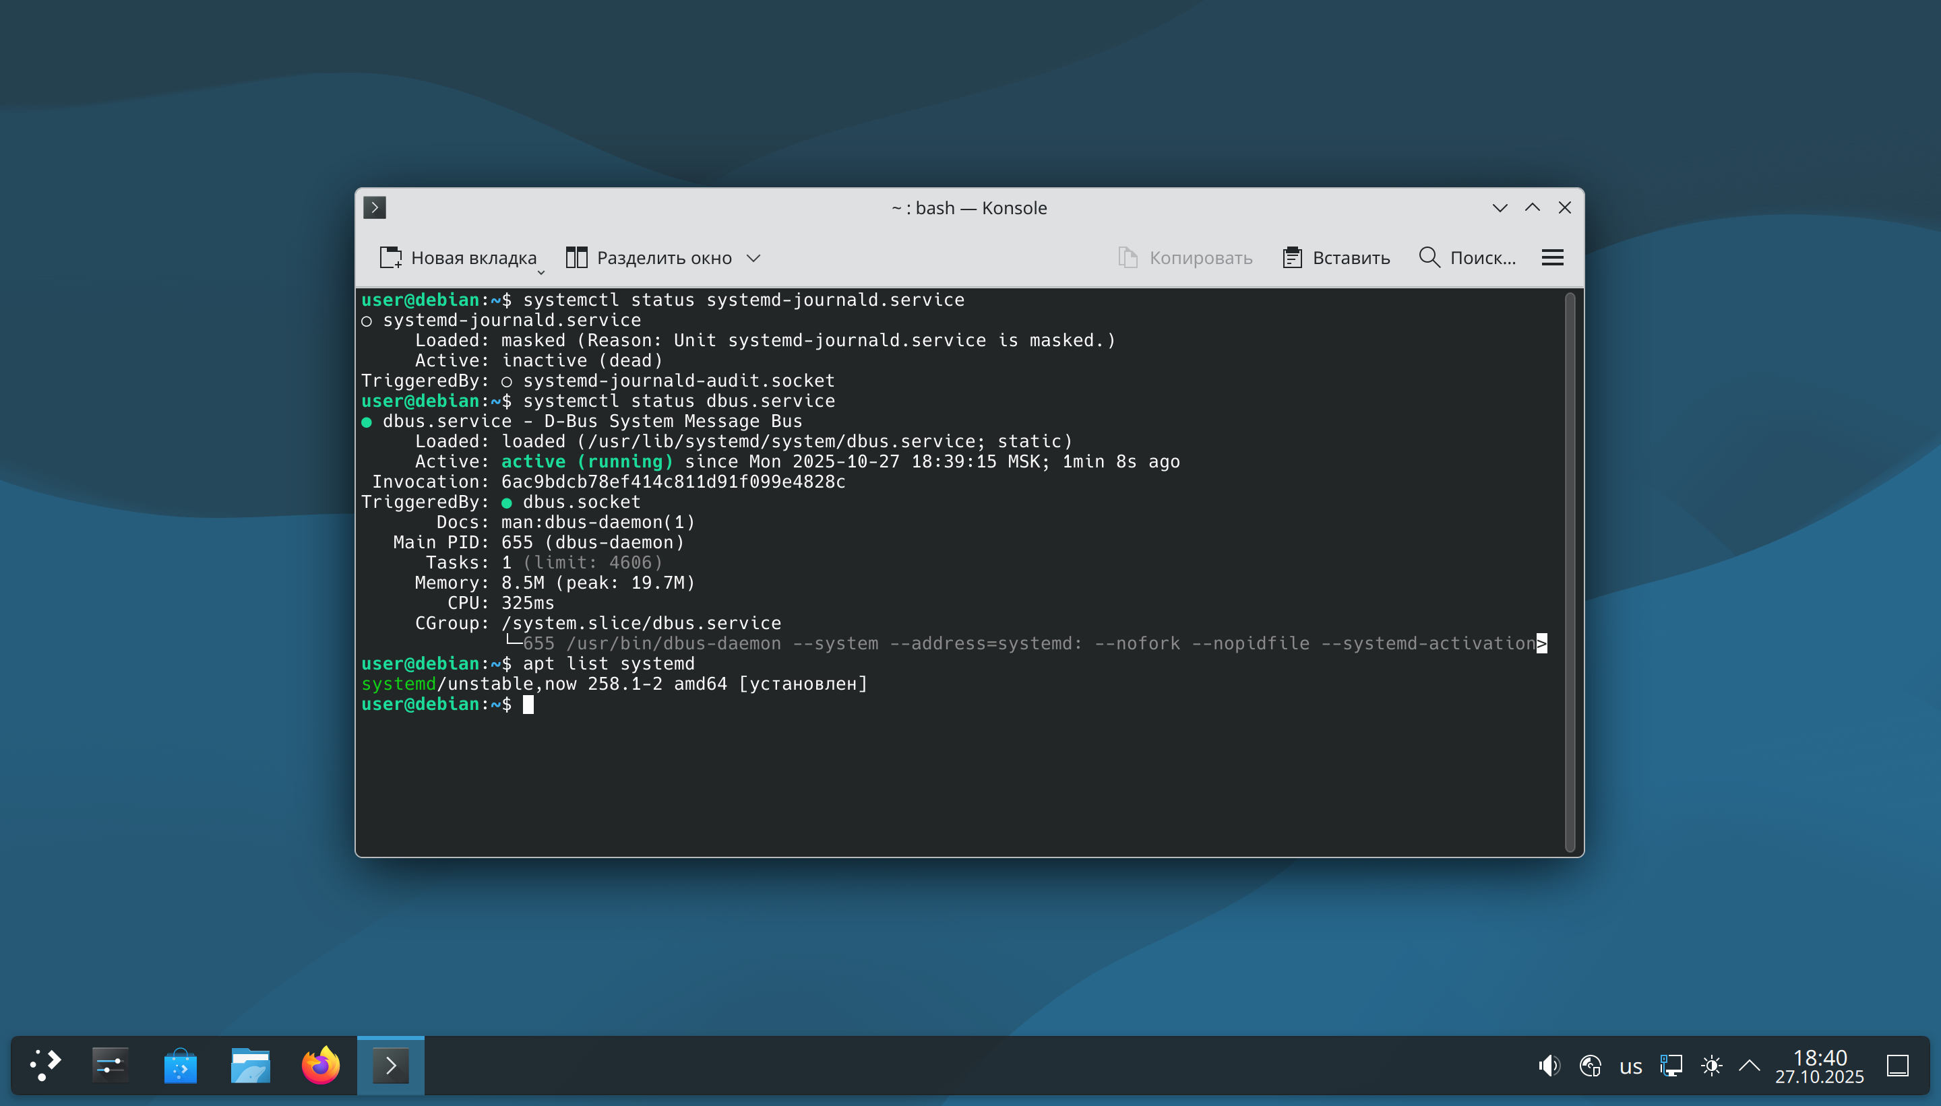Open brightness and color tray applet

point(1711,1066)
